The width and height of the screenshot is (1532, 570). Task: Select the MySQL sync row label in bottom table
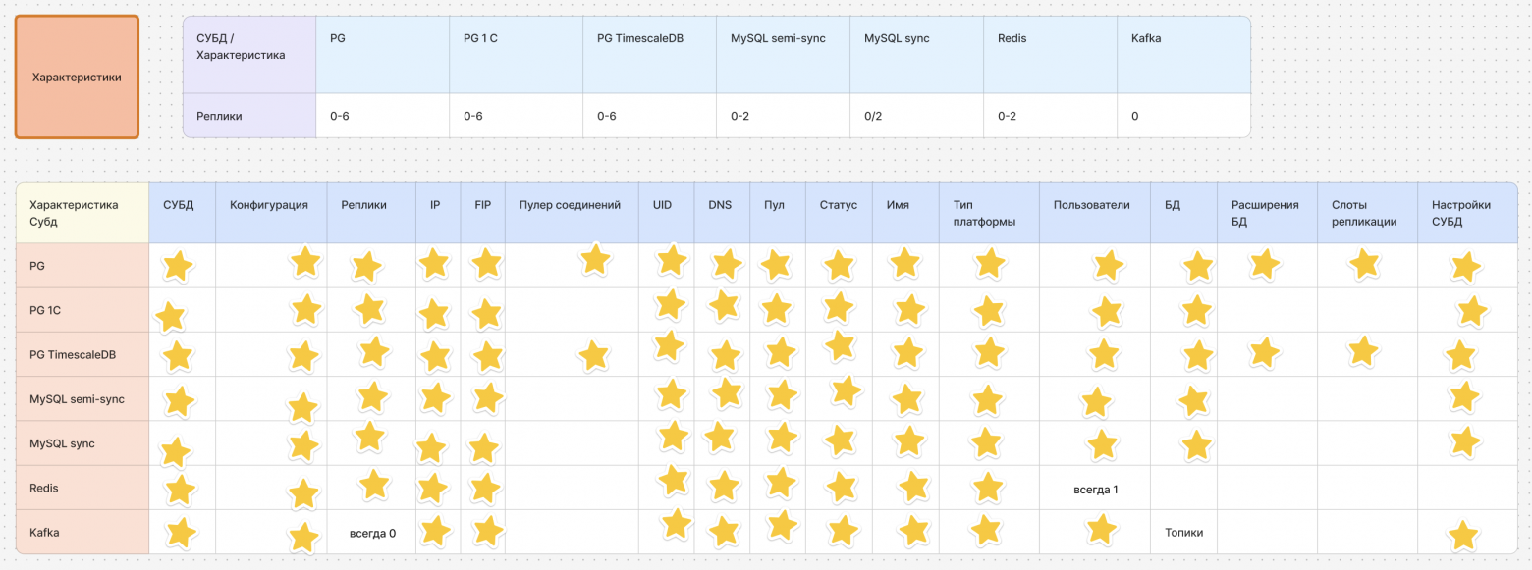click(x=82, y=443)
